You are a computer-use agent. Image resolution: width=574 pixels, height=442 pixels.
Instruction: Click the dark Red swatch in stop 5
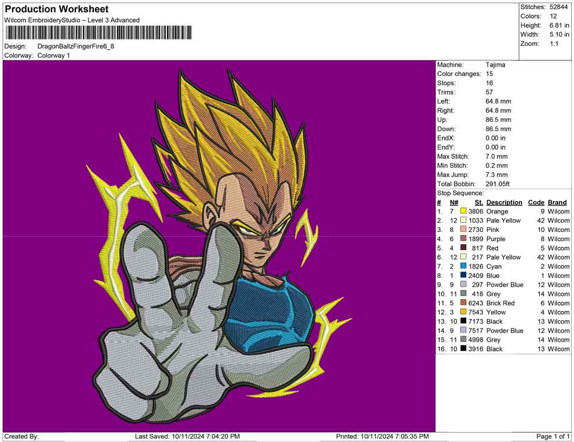click(x=463, y=248)
